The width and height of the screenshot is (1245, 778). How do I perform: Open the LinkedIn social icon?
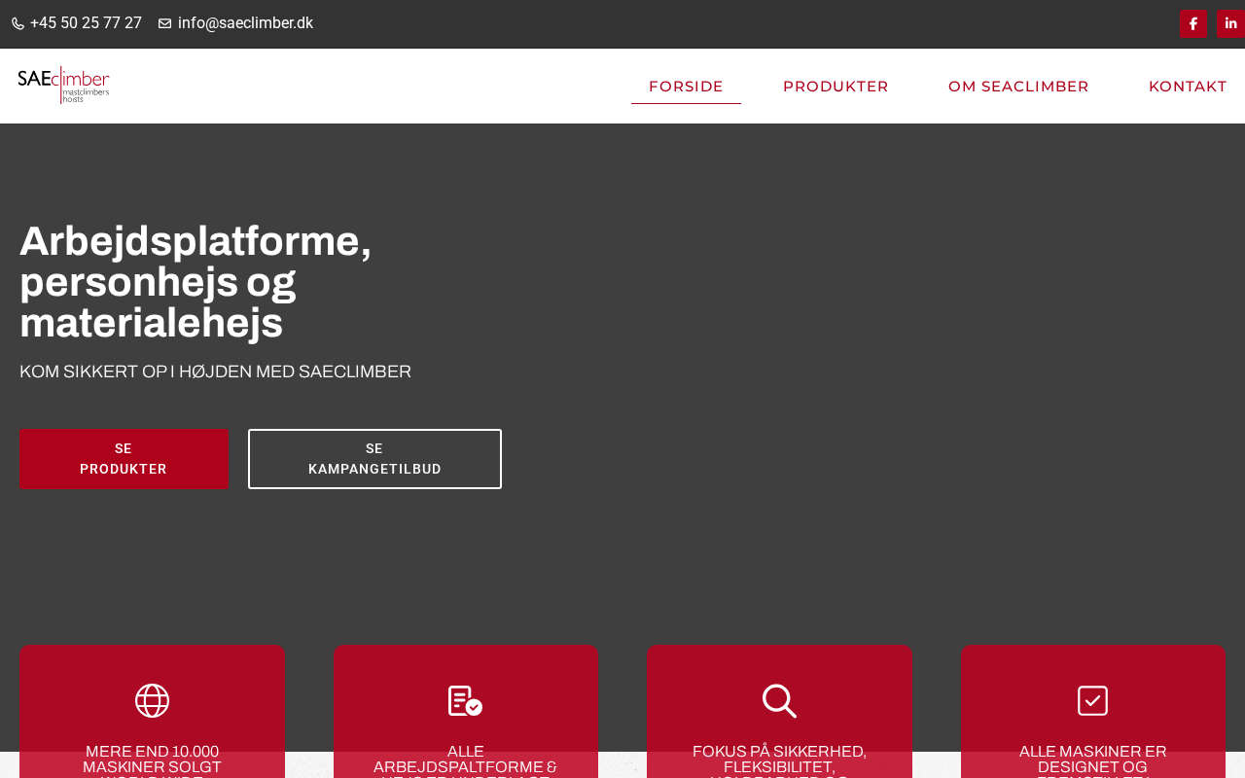point(1230,24)
